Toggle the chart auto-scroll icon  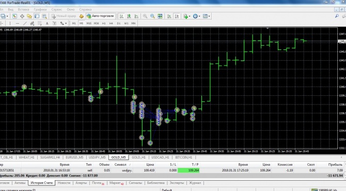[169, 16]
